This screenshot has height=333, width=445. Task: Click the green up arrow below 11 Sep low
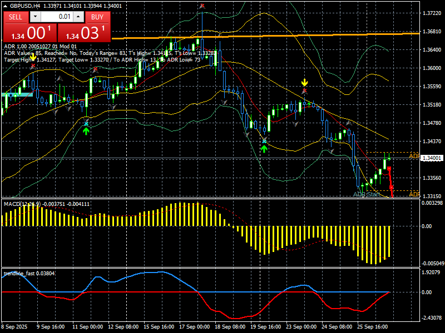(86, 131)
